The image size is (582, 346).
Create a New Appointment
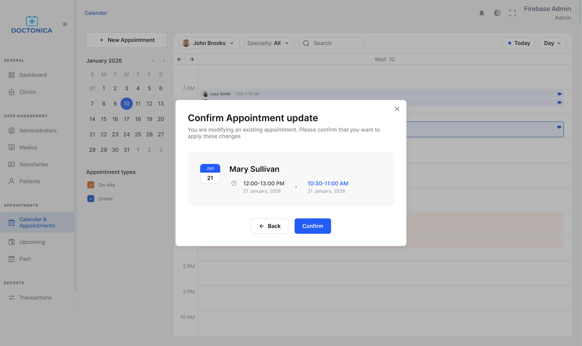click(127, 40)
